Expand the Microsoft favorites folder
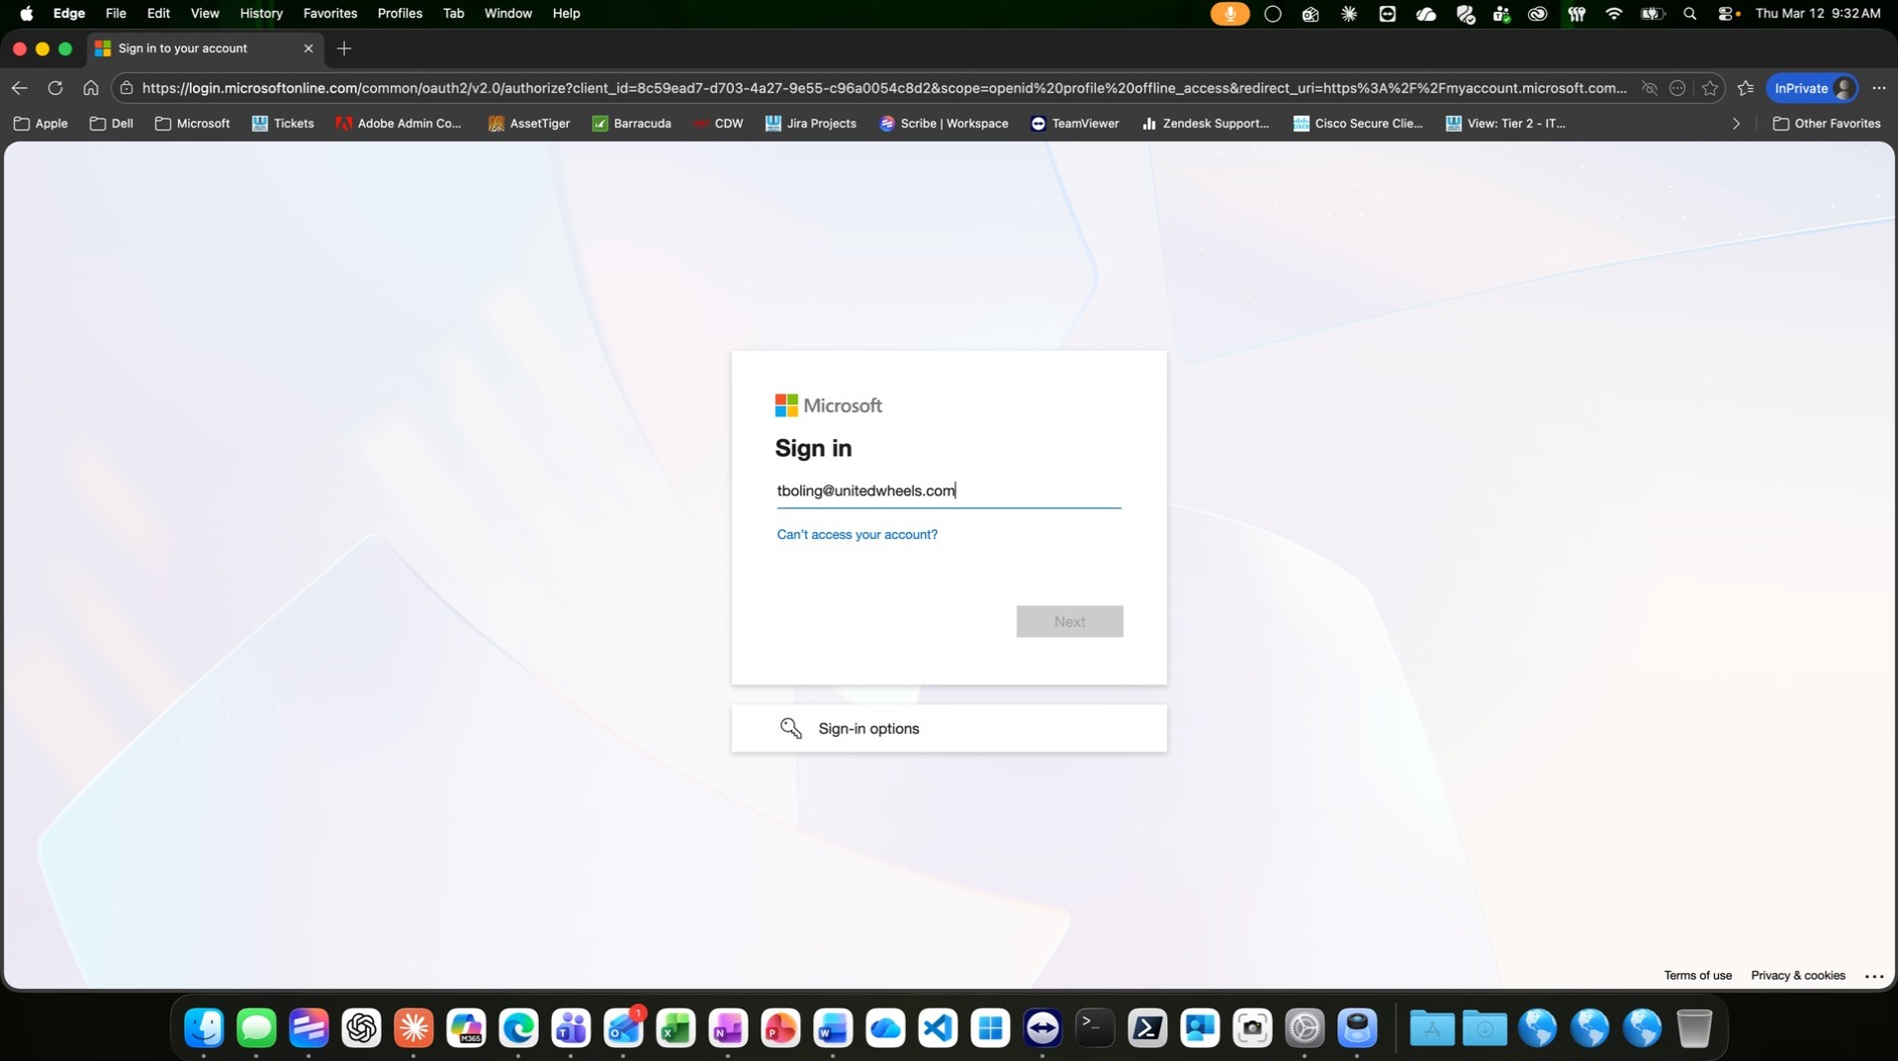 point(193,124)
